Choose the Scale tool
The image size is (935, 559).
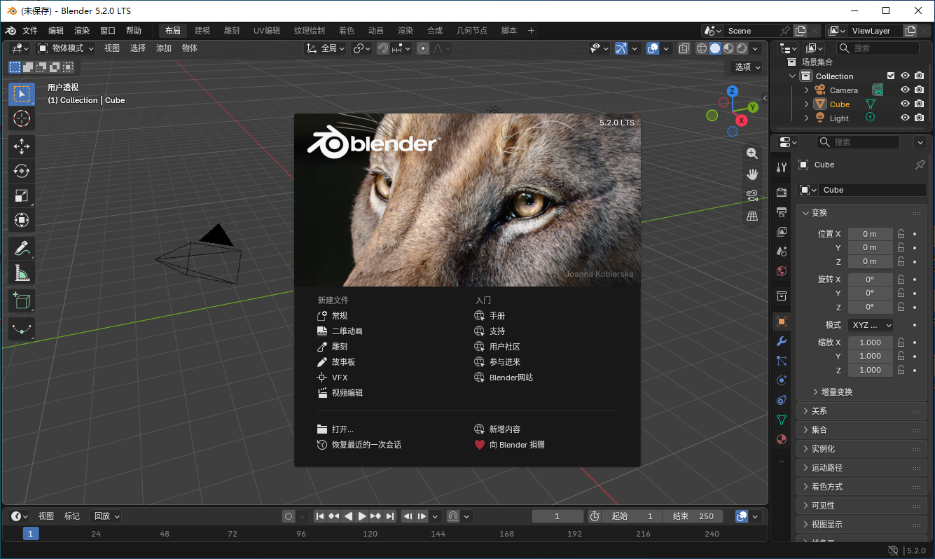[22, 195]
